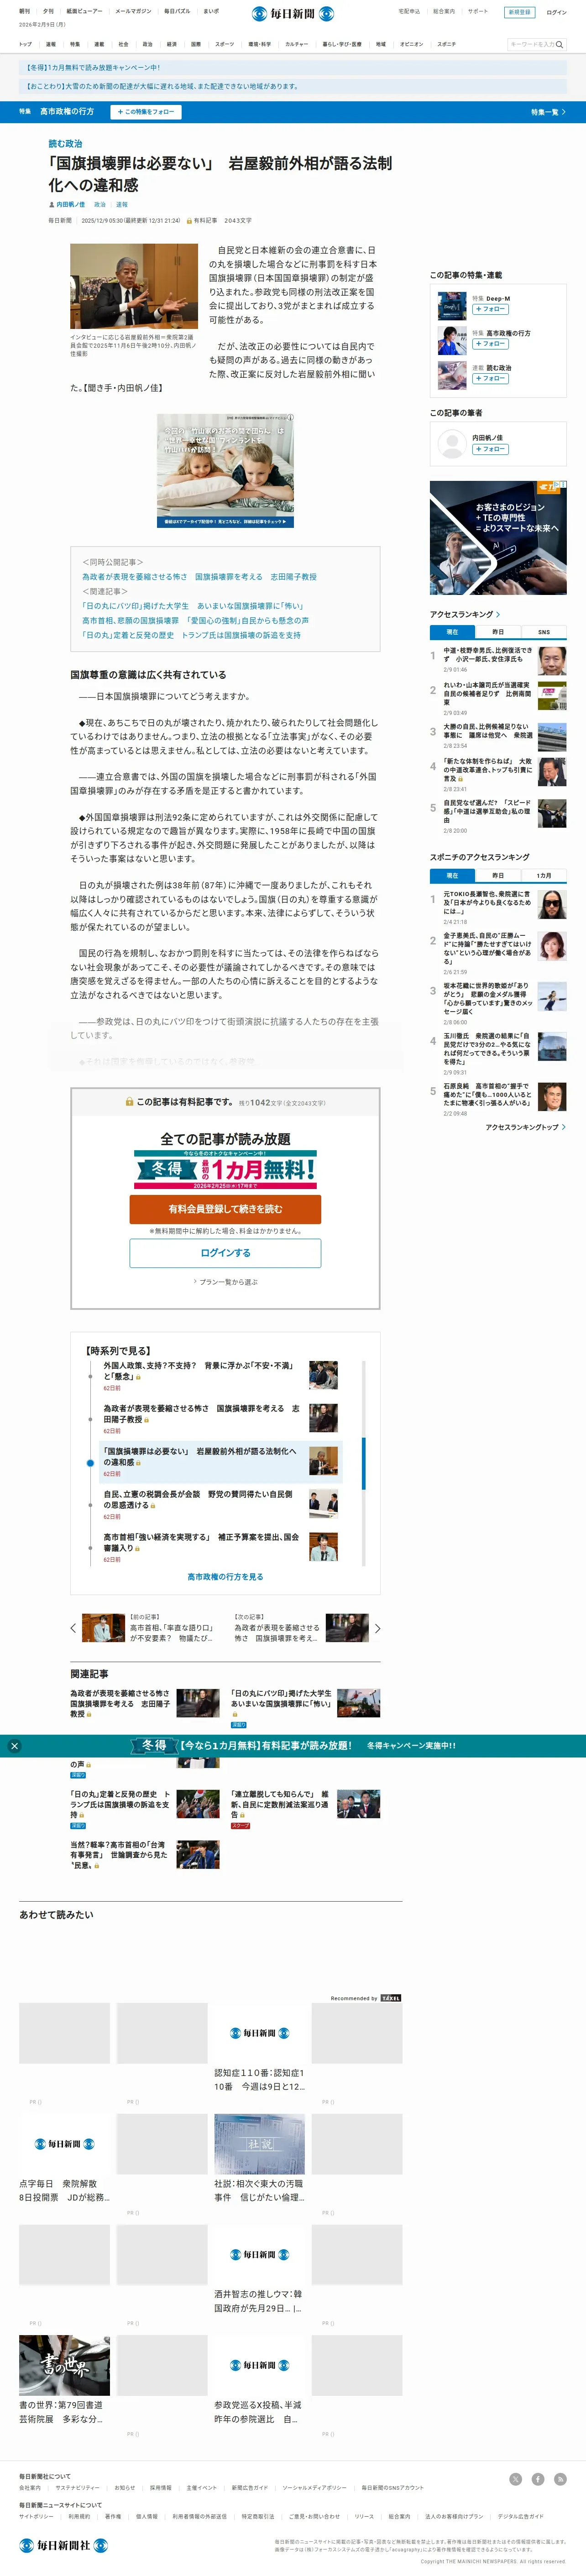Select 現在 tab in access ranking

tap(452, 632)
